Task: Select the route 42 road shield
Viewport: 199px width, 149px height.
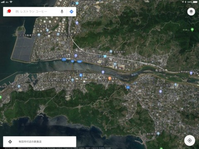Action: (x=72, y=61)
